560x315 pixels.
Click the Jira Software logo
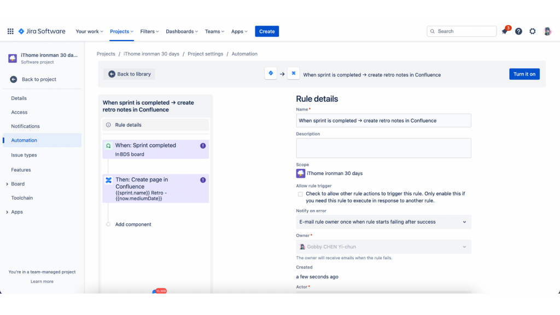pos(42,31)
